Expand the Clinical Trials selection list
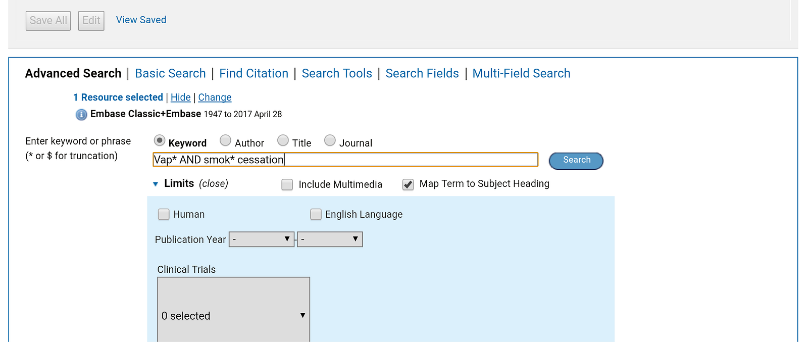The height and width of the screenshot is (342, 808). coord(233,315)
